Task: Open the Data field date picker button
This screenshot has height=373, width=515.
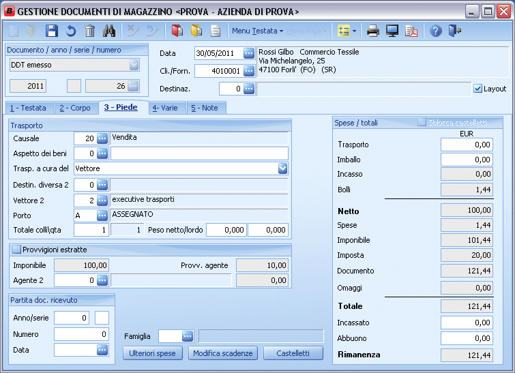Action: (248, 54)
